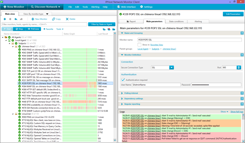Image resolution: width=245 pixels, height=143 pixels.
Task: Switch to State conditions tab
Action: [x=176, y=21]
